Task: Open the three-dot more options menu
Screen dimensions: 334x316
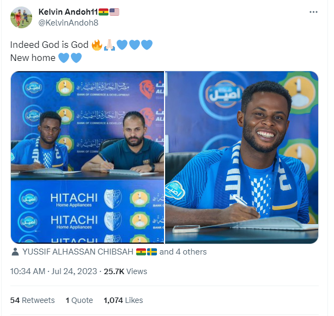Action: click(x=313, y=12)
